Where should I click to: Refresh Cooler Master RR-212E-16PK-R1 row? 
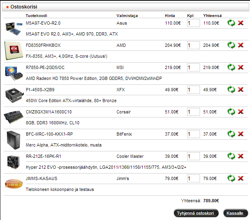click(x=231, y=156)
